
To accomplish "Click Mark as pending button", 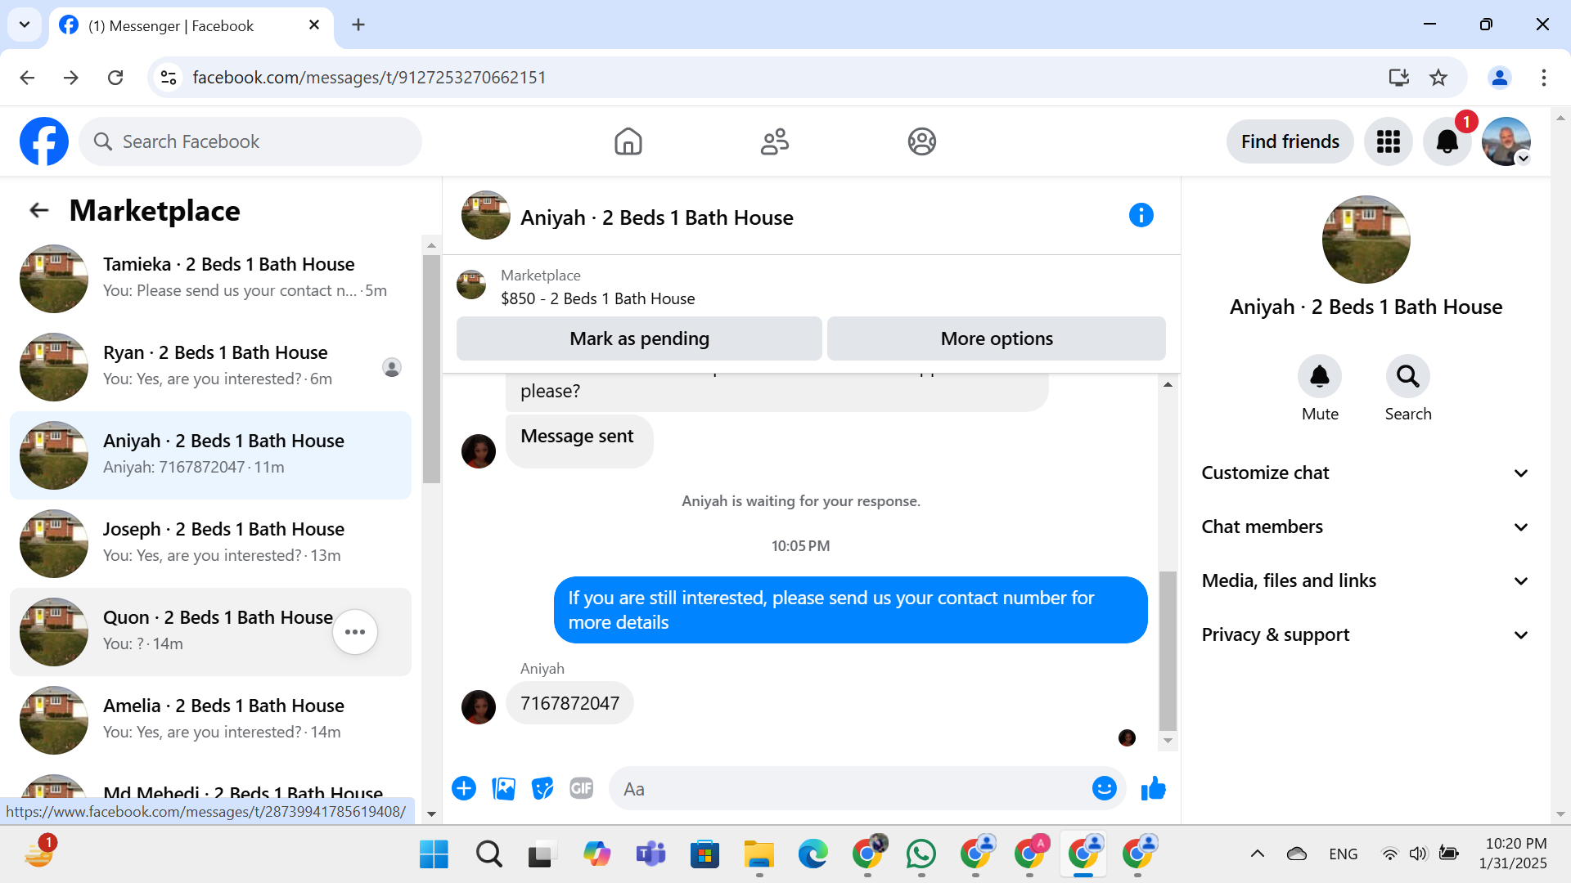I will pyautogui.click(x=639, y=338).
